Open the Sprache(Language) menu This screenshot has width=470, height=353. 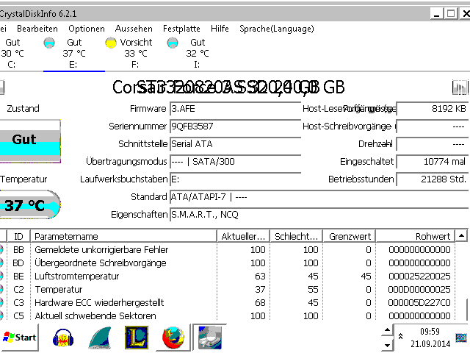pyautogui.click(x=276, y=29)
